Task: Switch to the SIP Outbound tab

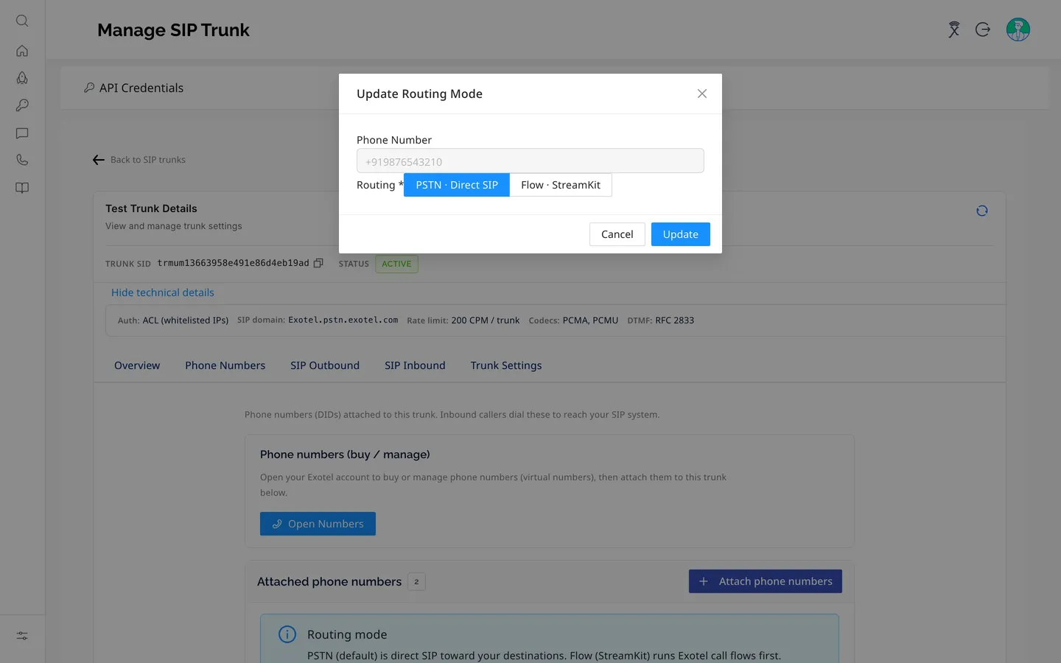Action: click(325, 365)
